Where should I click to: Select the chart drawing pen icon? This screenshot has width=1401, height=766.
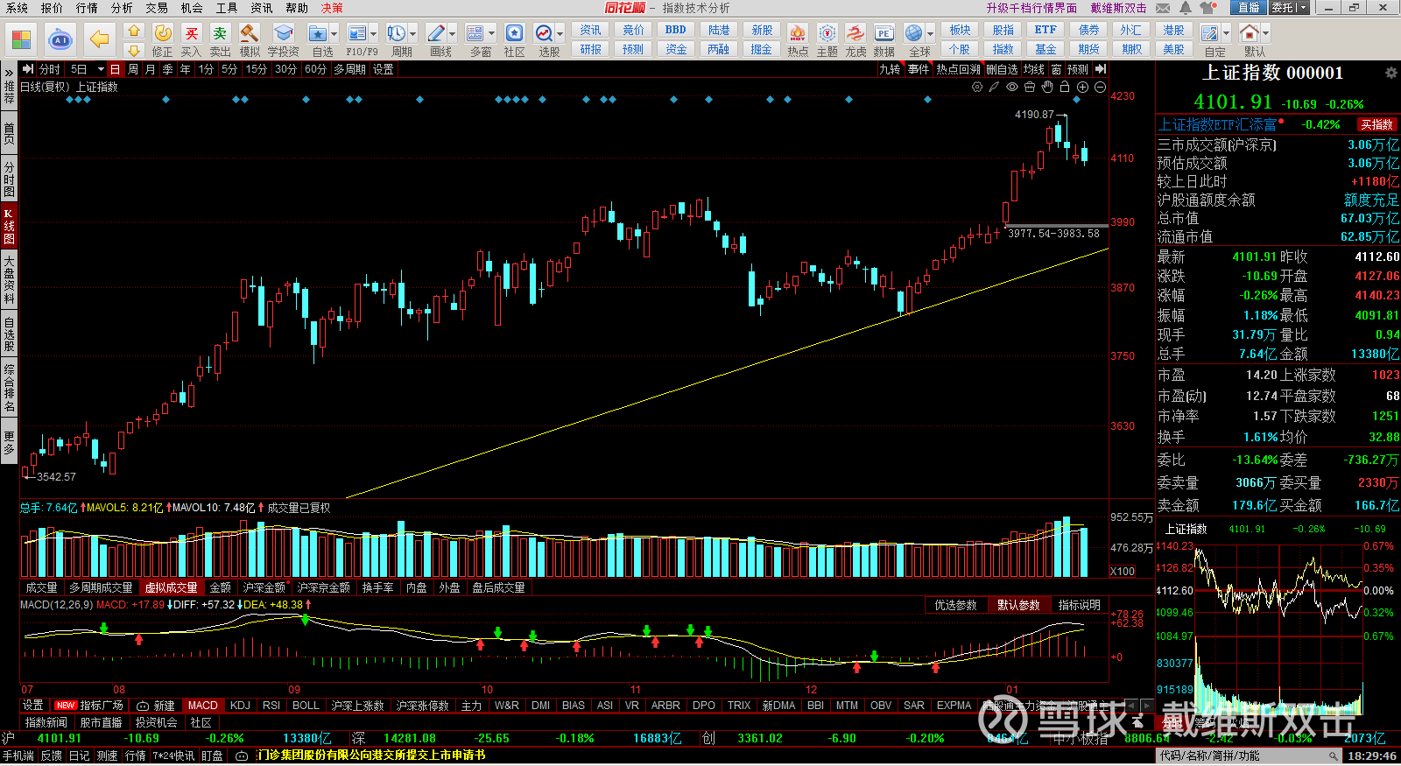[995, 87]
